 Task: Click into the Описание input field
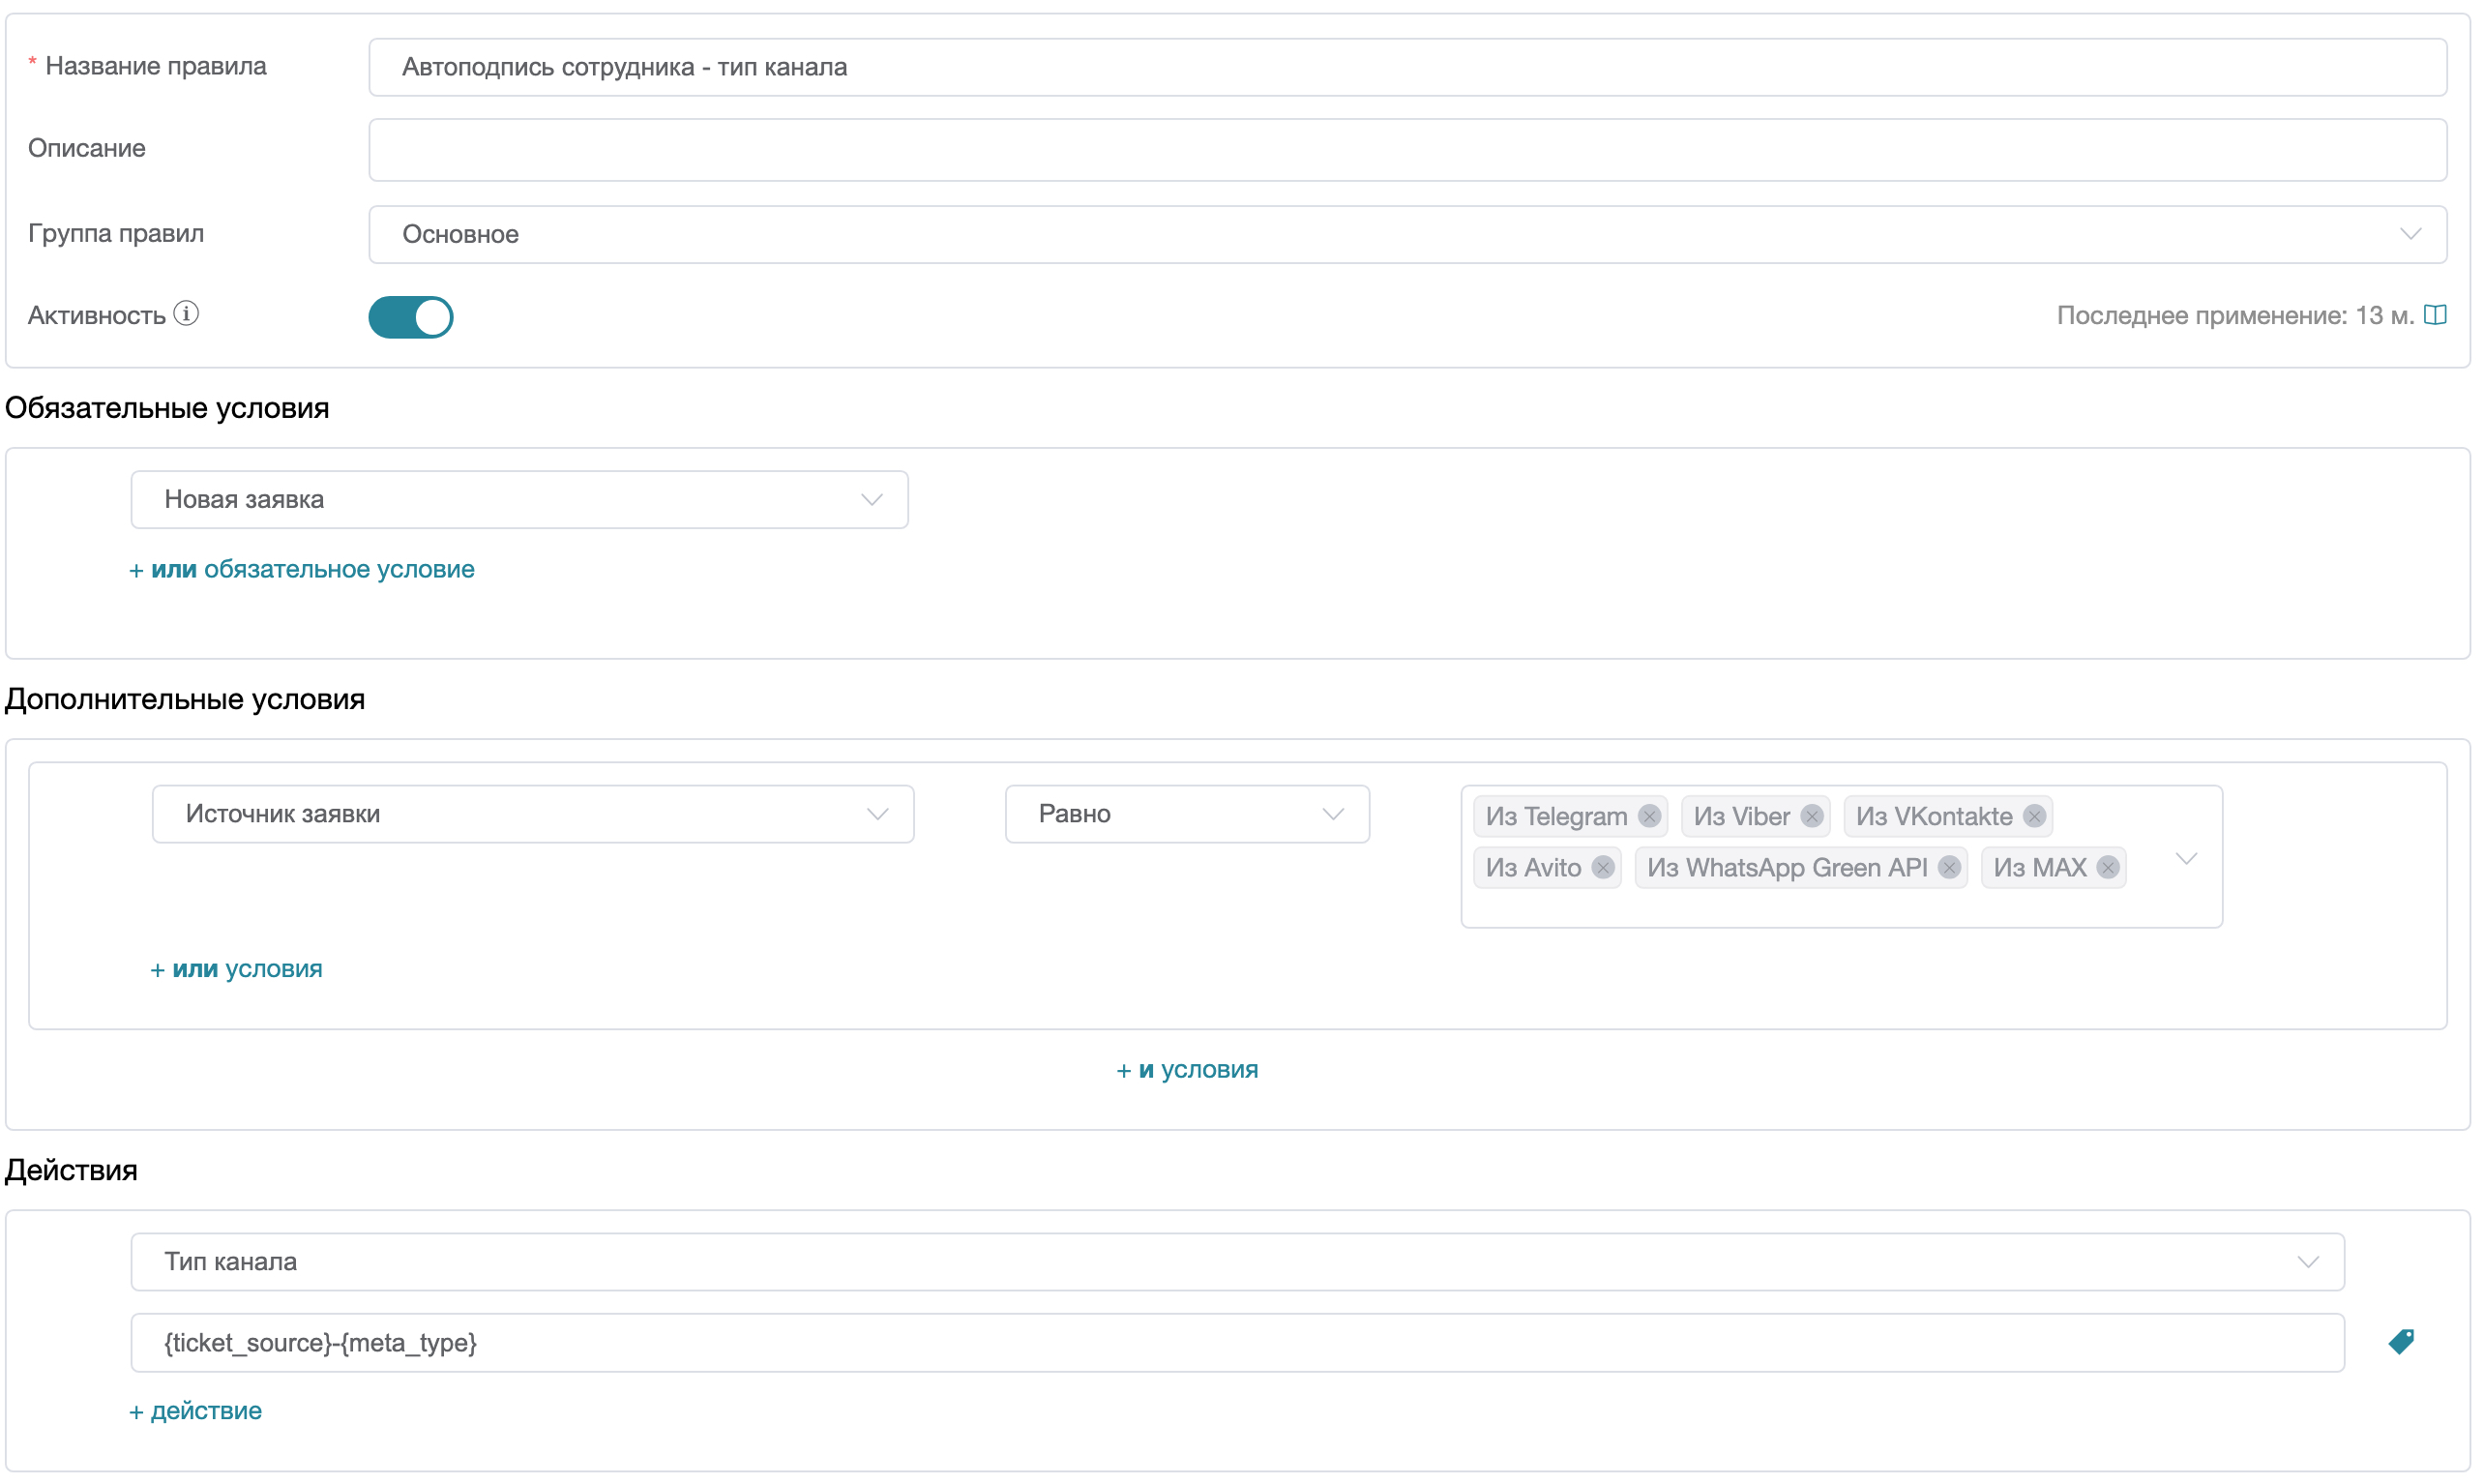point(1406,150)
